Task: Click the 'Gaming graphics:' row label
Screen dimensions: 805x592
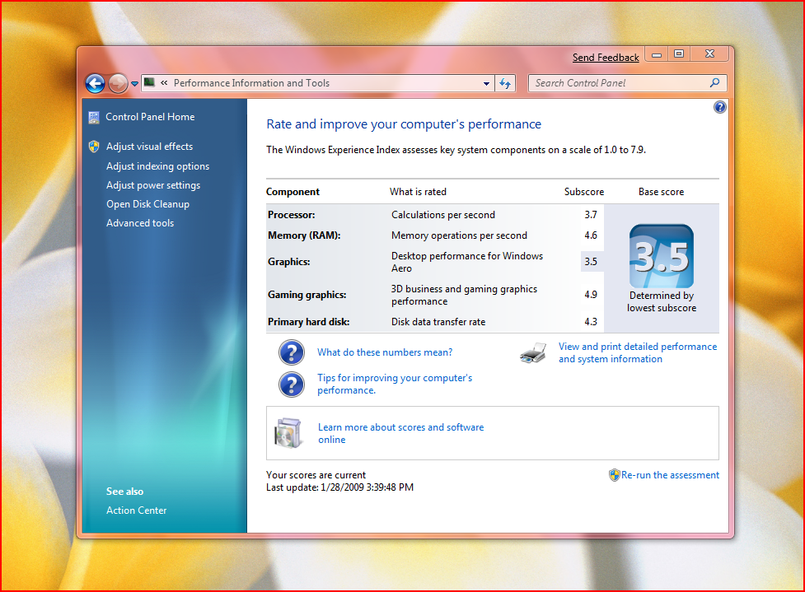Action: pyautogui.click(x=307, y=295)
